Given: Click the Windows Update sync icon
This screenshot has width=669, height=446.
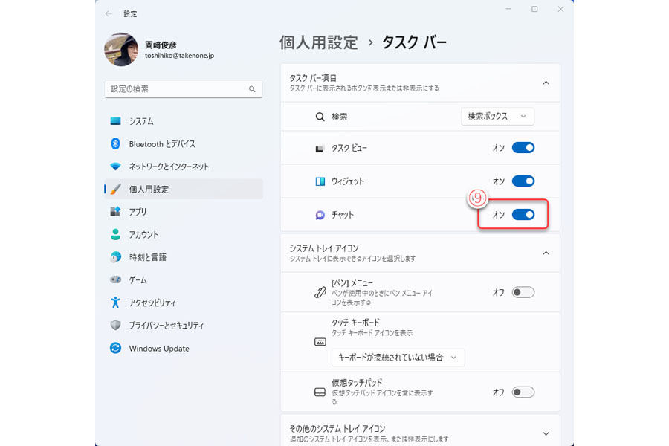Looking at the screenshot, I should 116,348.
